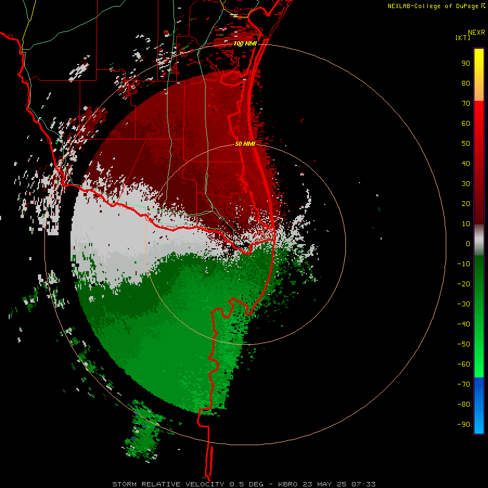Click the 10 value on the velocity scale
The height and width of the screenshot is (488, 488).
[466, 224]
